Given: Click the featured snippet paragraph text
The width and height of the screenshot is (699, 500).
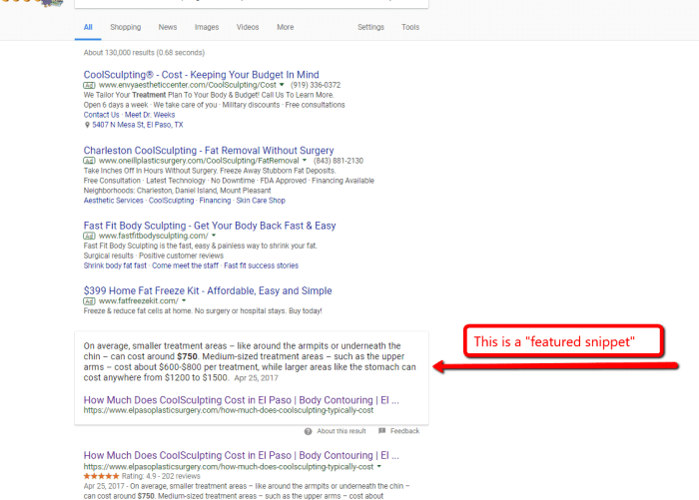Looking at the screenshot, I should [250, 362].
